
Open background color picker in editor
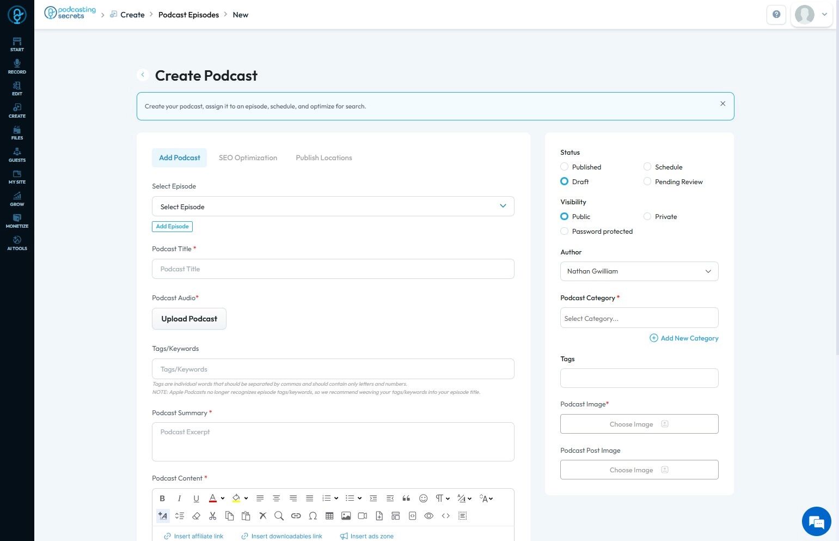(x=240, y=498)
